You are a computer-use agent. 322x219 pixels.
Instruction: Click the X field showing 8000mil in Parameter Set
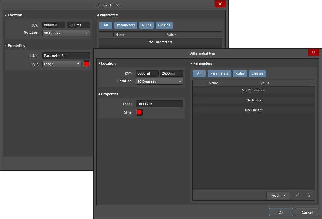pyautogui.click(x=53, y=25)
